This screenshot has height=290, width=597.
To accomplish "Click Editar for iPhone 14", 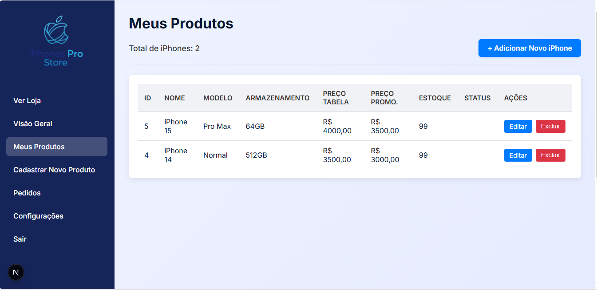I will (518, 155).
